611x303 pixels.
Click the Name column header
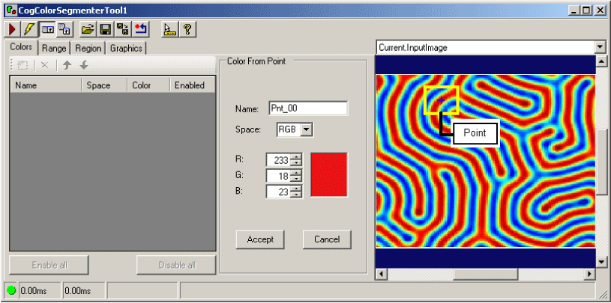(x=46, y=85)
